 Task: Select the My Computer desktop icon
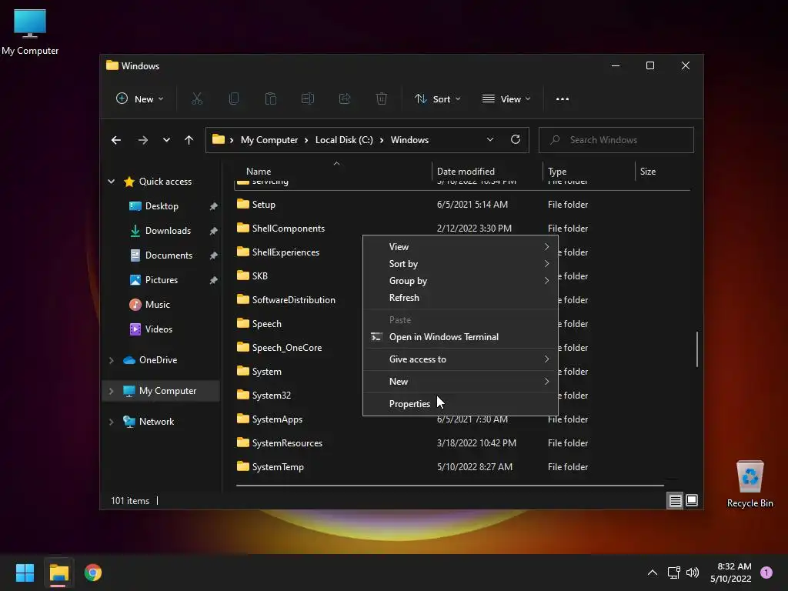click(30, 32)
